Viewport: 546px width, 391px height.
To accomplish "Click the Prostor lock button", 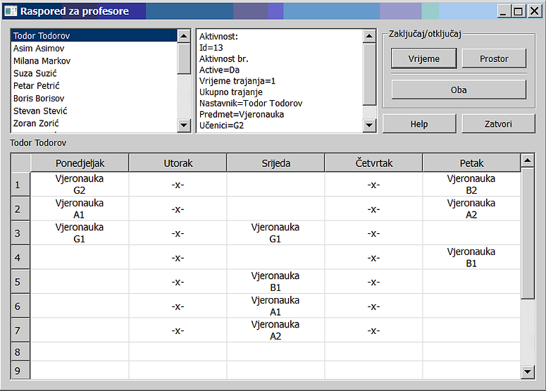I will point(494,58).
